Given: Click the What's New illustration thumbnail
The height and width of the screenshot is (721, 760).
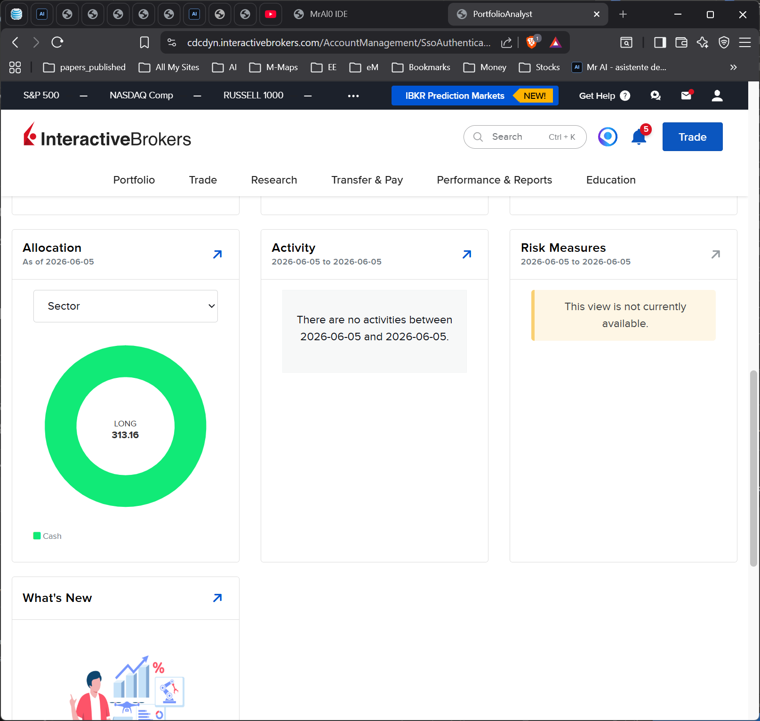Looking at the screenshot, I should click(x=127, y=687).
